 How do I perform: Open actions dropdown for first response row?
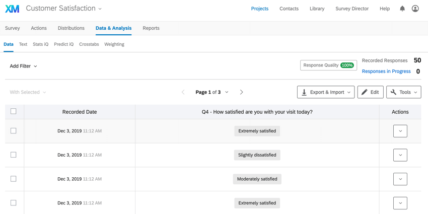[x=400, y=131]
